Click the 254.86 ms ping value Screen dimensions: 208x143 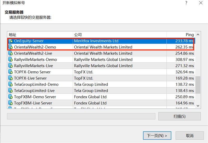pyautogui.click(x=185, y=53)
